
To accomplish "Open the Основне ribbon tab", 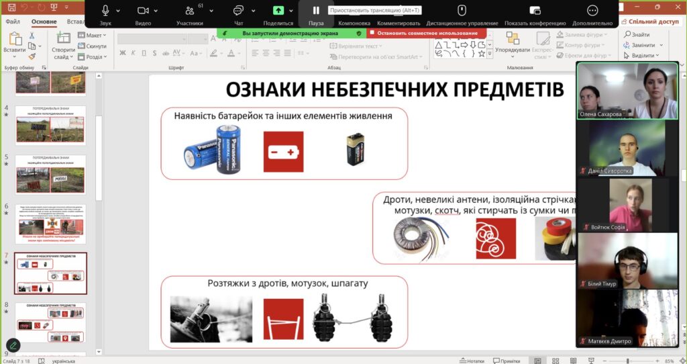I will (x=44, y=21).
